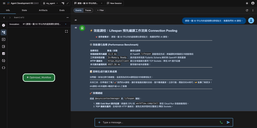Click the user message bubble in event #1
This screenshot has height=128, width=257.
(214, 21)
